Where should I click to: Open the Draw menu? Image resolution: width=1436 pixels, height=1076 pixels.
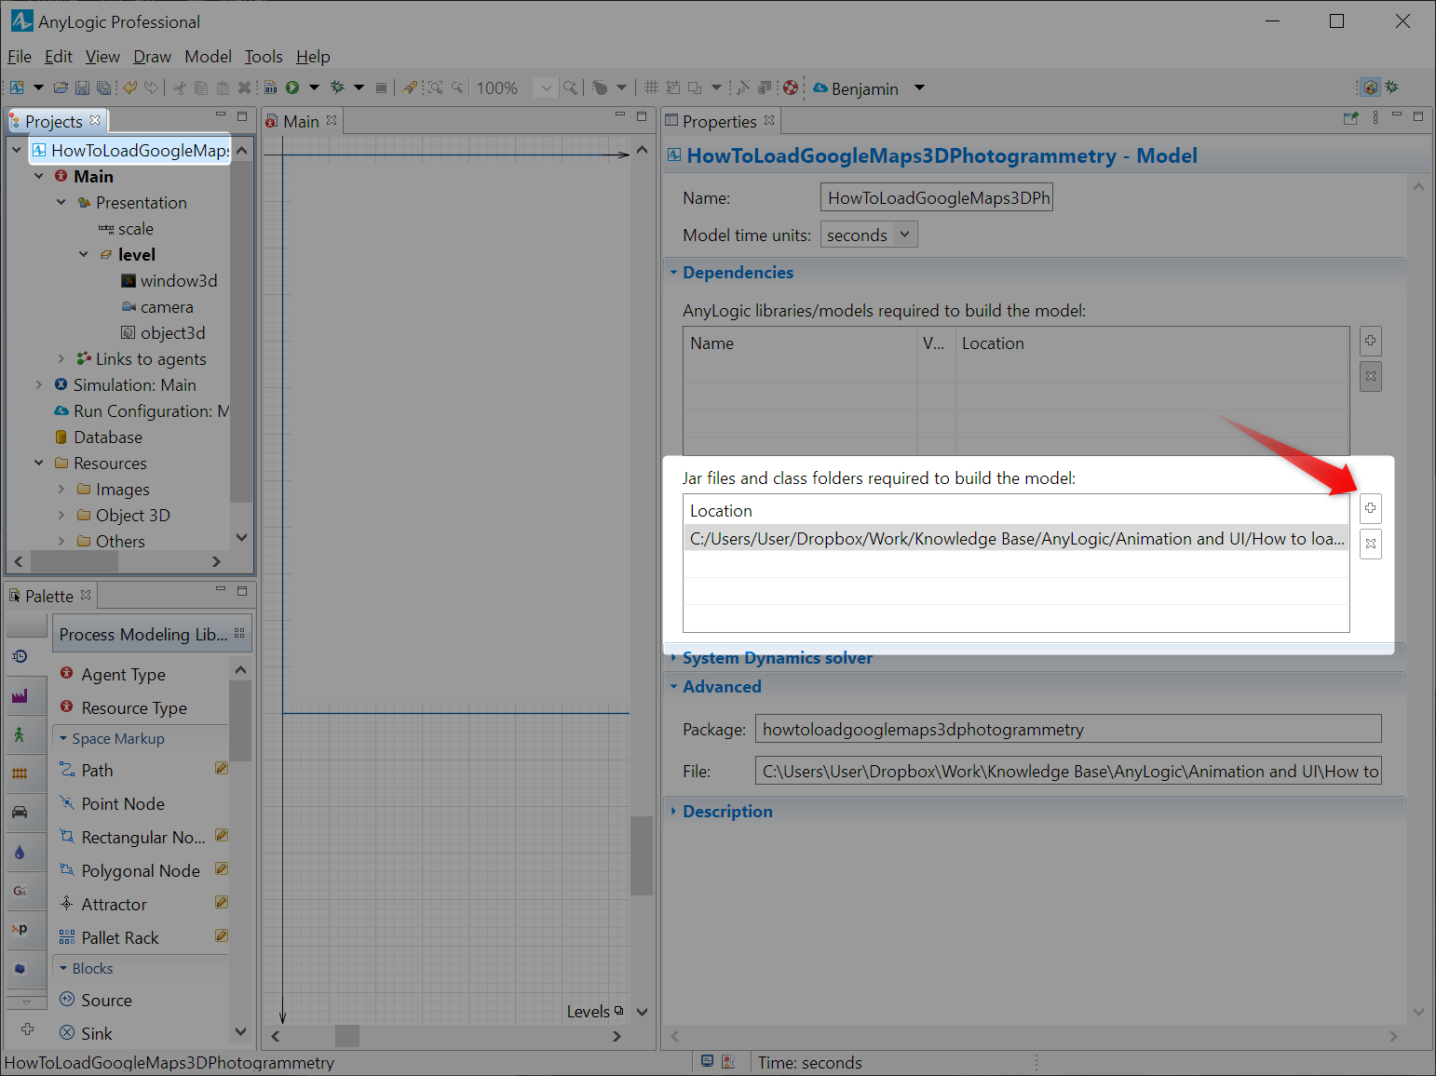point(152,57)
